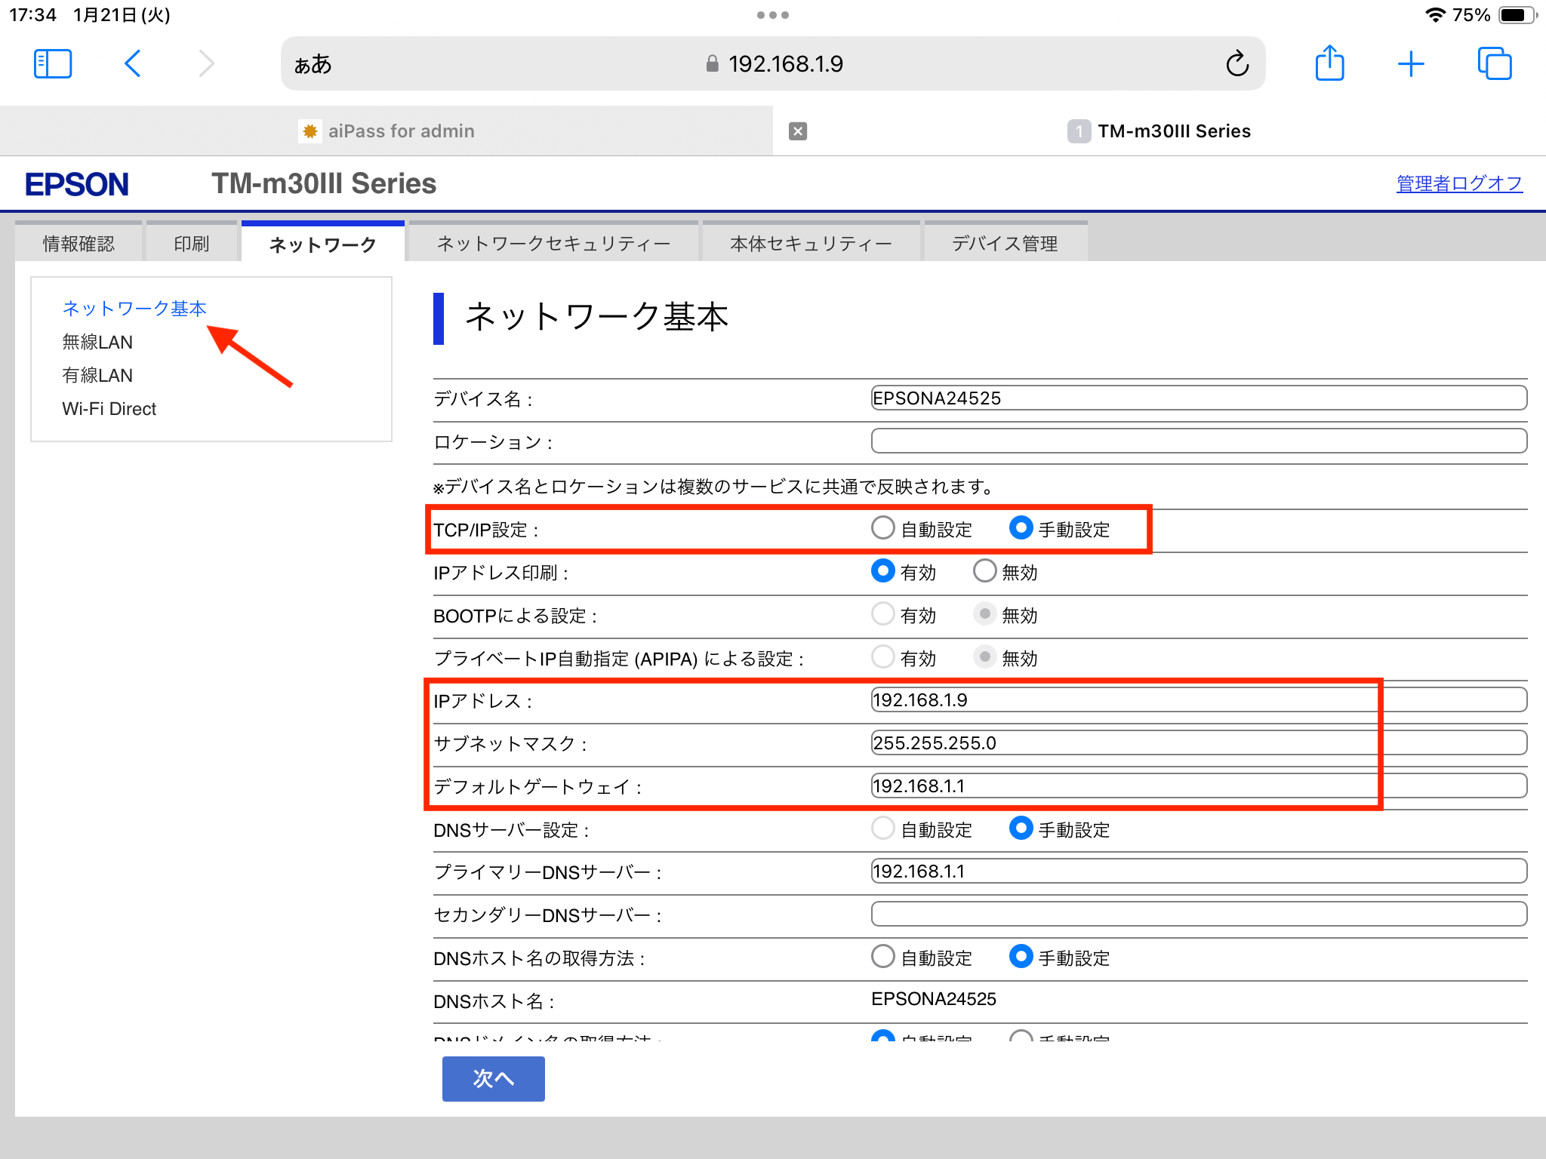This screenshot has height=1159, width=1546.
Task: Click the empty セカンダリーDNSサーバー field
Action: tap(1199, 914)
